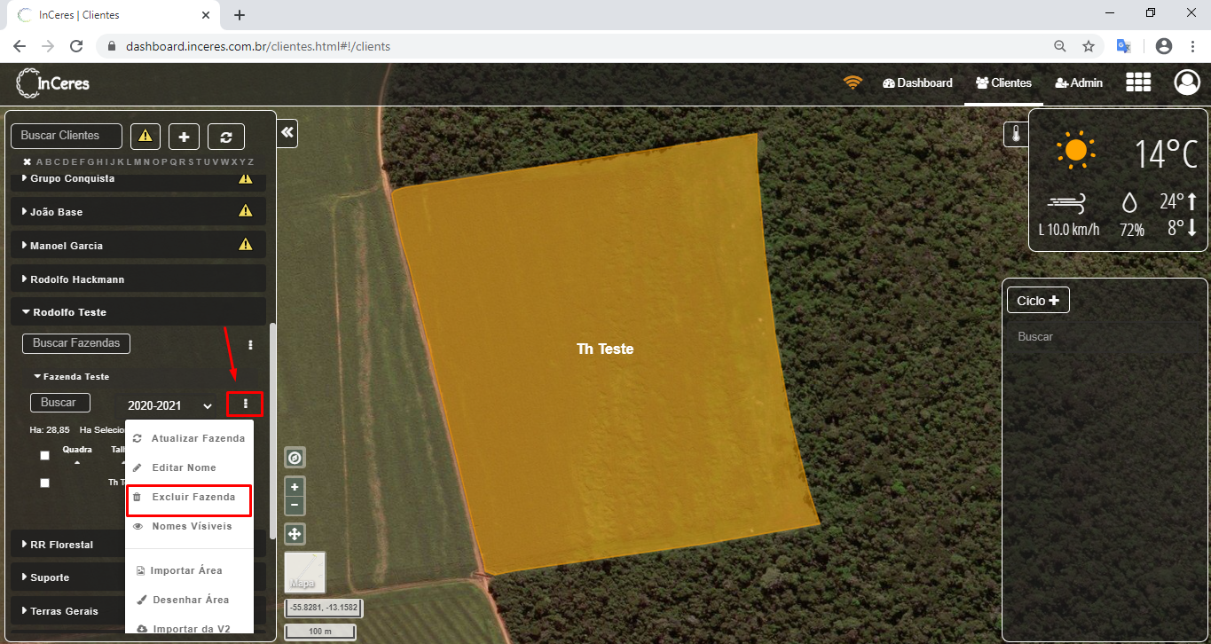This screenshot has height=644, width=1211.
Task: Click warning icon on João Base row
Action: click(246, 211)
